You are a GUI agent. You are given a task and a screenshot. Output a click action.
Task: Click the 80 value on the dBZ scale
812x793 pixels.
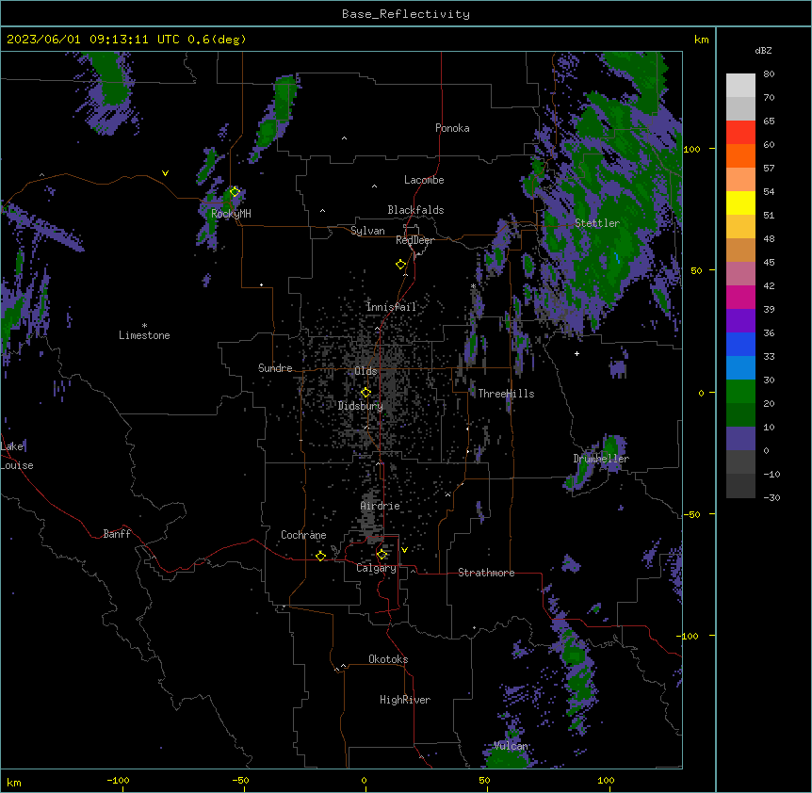(x=769, y=74)
